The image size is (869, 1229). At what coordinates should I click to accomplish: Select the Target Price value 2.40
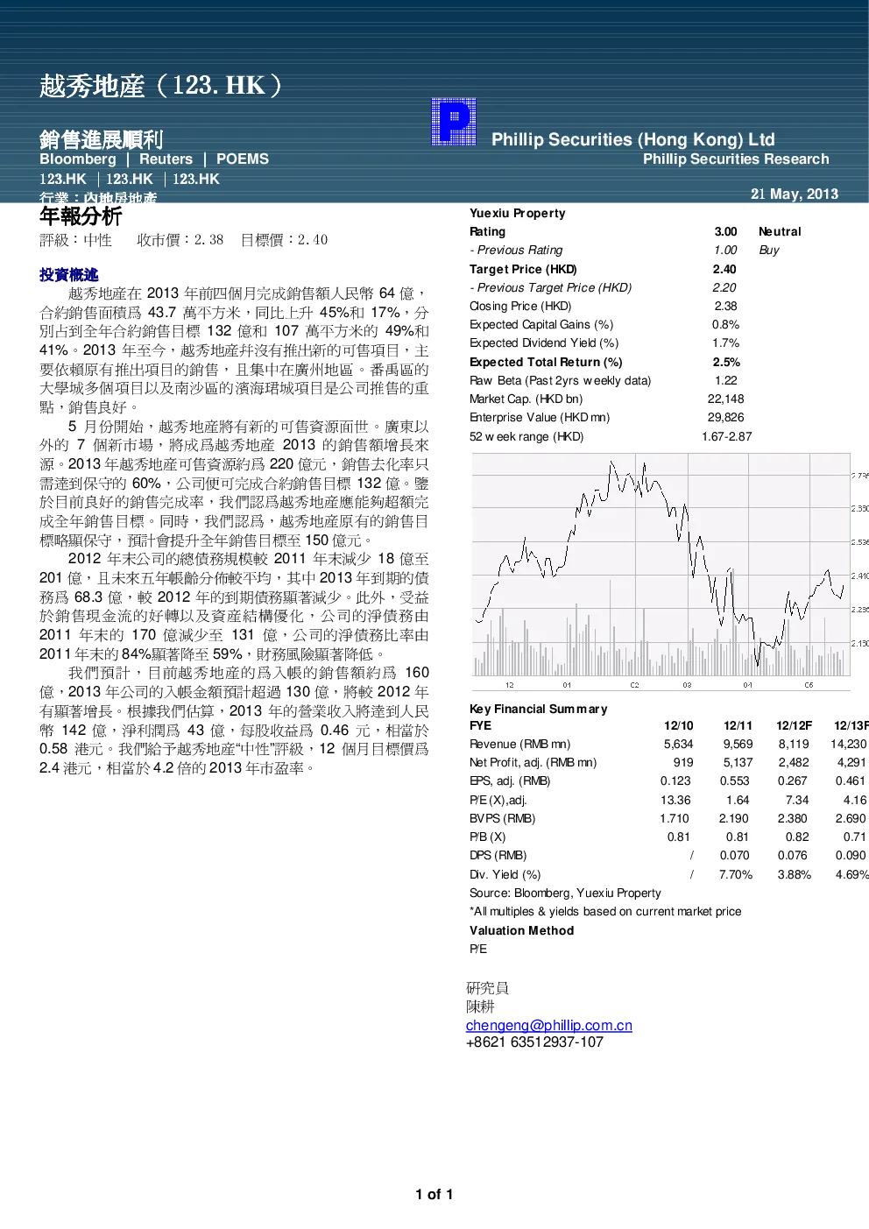click(724, 269)
